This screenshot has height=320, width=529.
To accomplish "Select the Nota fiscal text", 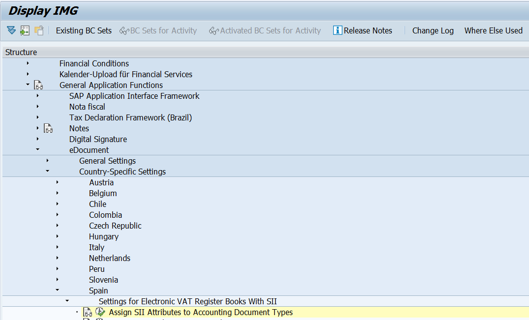I will pos(87,107).
